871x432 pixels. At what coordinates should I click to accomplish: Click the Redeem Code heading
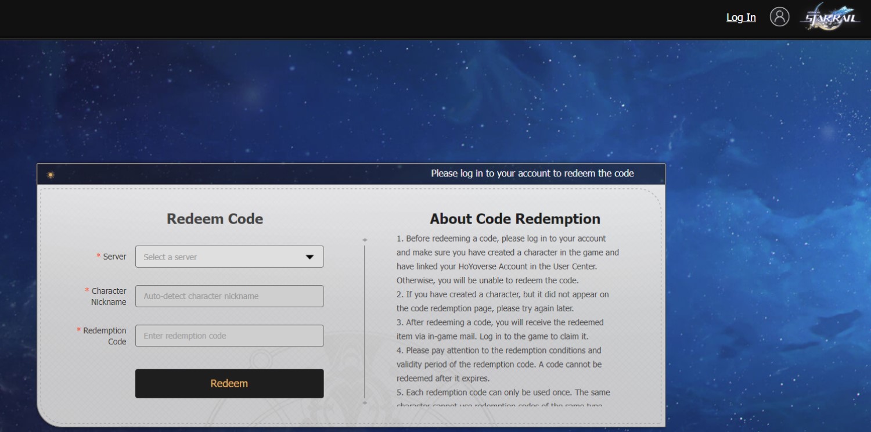215,219
